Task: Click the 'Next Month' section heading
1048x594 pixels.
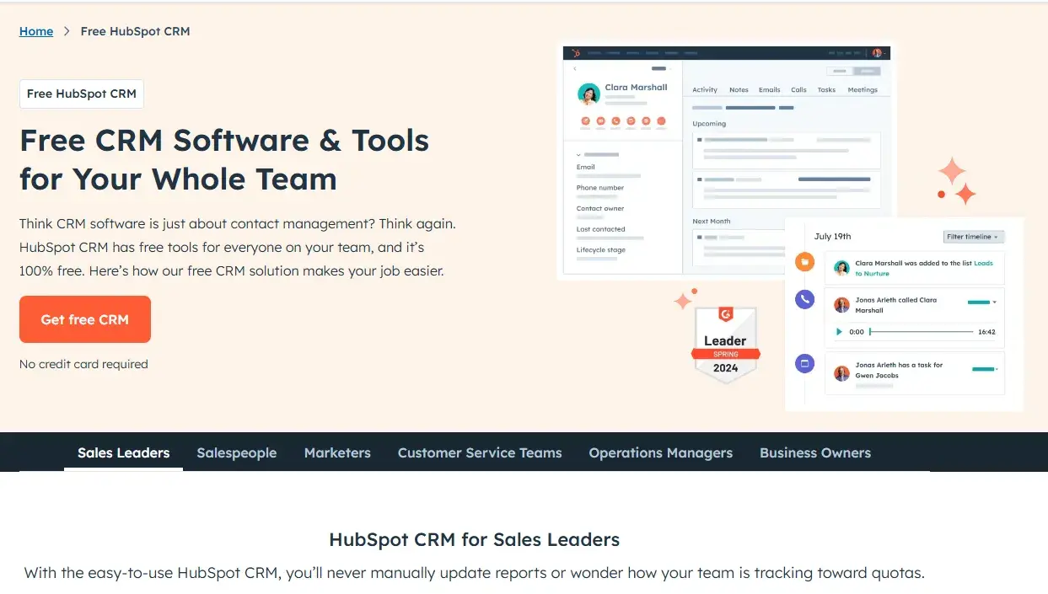Action: [x=712, y=221]
